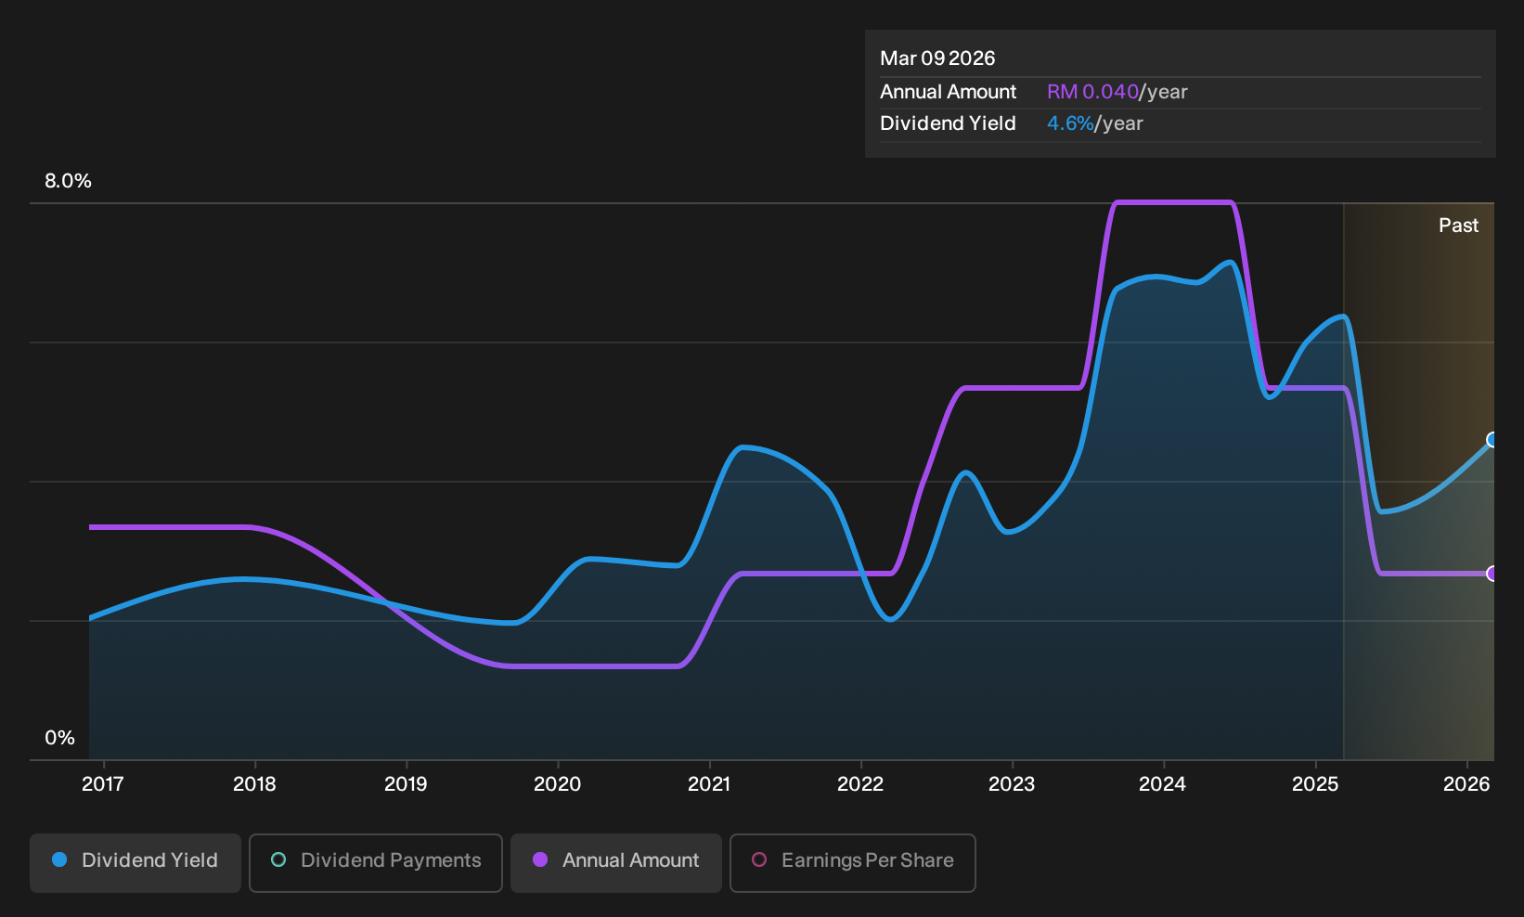Click the 0% y-axis label
This screenshot has width=1524, height=917.
tap(60, 738)
